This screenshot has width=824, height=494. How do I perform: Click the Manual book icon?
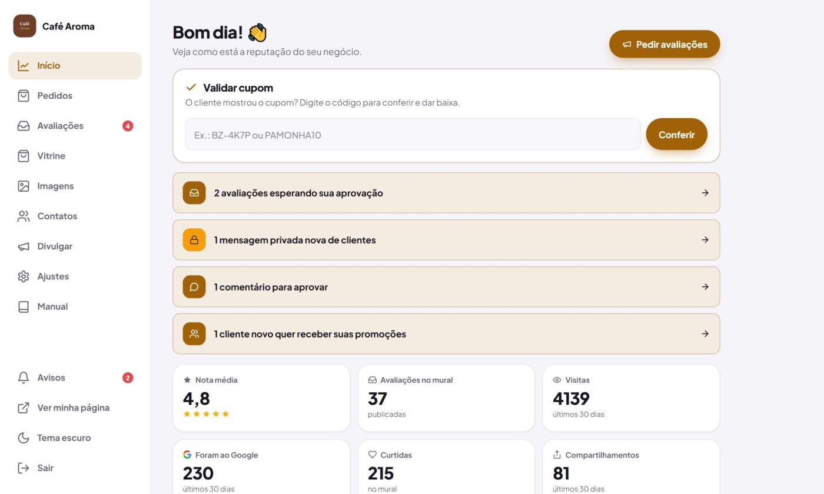pyautogui.click(x=24, y=306)
